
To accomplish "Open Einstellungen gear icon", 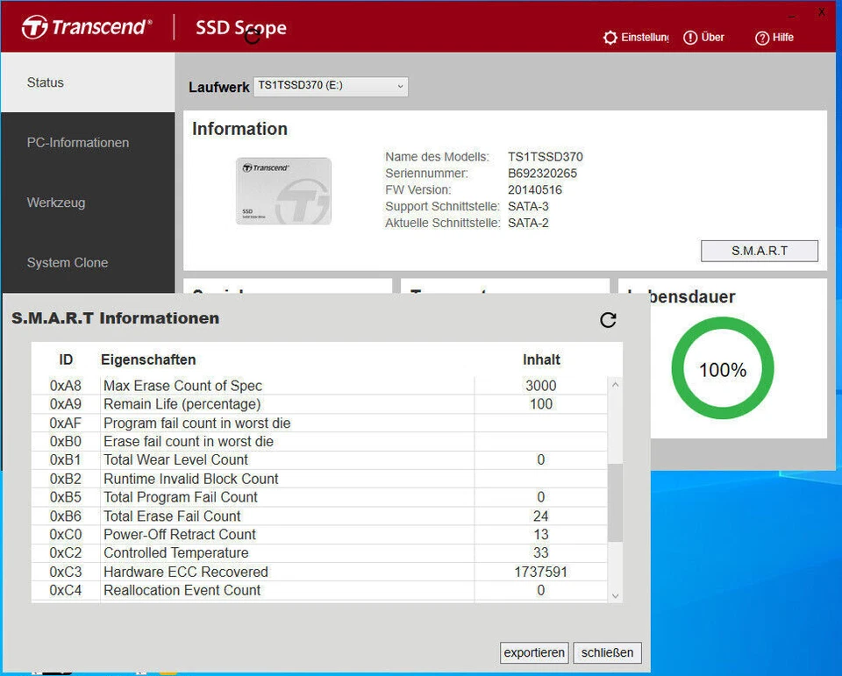I will coord(610,38).
